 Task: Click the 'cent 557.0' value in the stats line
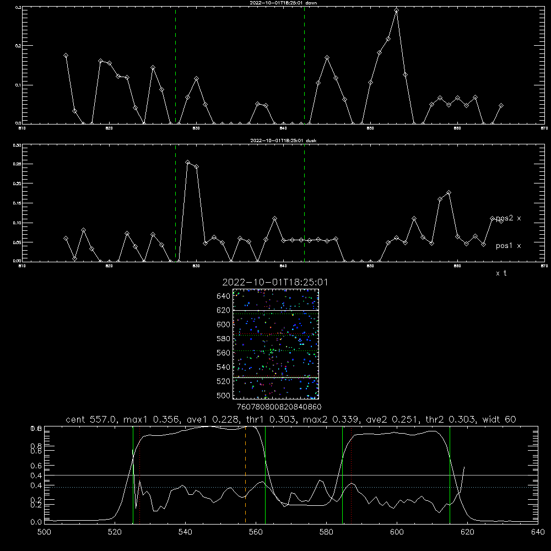point(91,419)
